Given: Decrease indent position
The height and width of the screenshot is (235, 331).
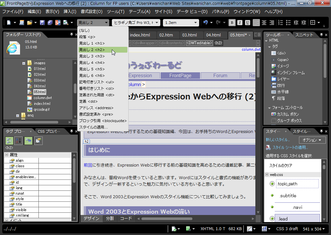Looking at the screenshot, I should [x=296, y=23].
